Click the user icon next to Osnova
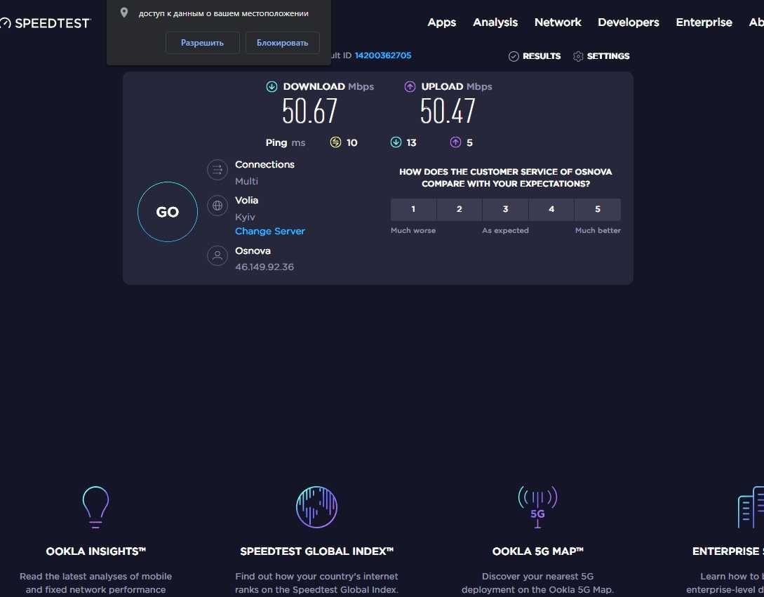The width and height of the screenshot is (764, 597). tap(217, 255)
